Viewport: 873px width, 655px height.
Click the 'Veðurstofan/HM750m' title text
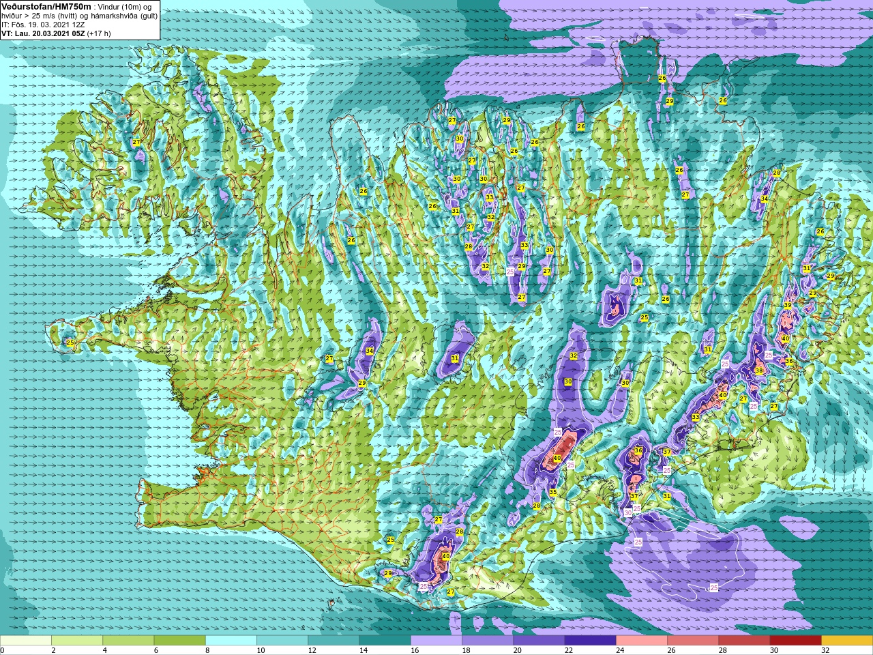point(46,6)
